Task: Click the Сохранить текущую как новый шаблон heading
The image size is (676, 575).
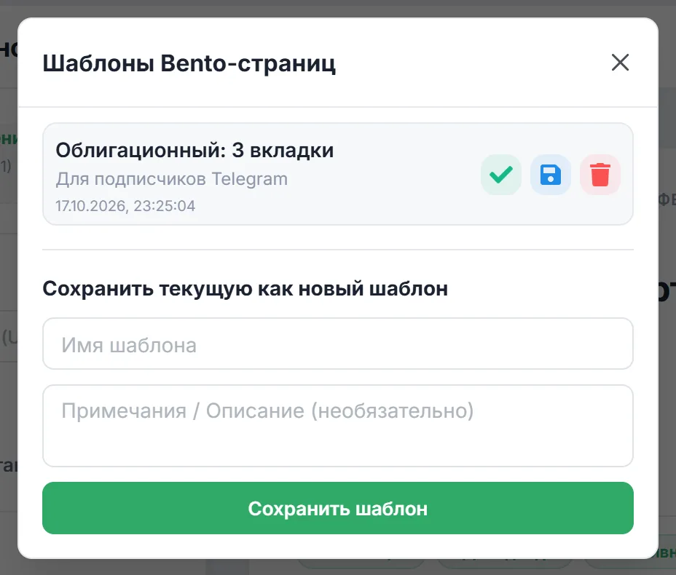Action: (x=245, y=288)
